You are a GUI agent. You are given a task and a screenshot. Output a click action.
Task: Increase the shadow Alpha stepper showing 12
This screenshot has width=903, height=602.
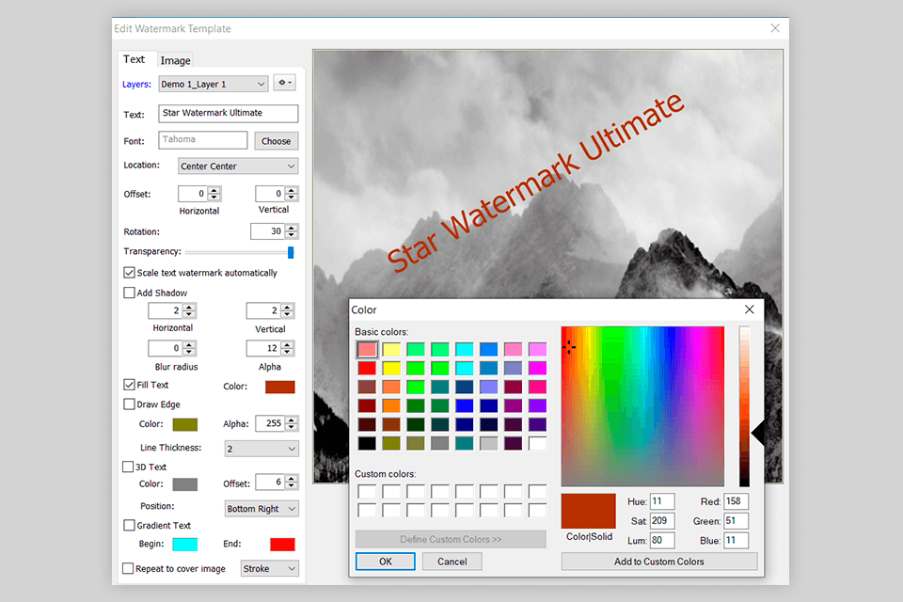coord(288,344)
